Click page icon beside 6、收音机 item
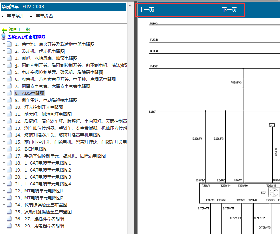 (x=9, y=79)
